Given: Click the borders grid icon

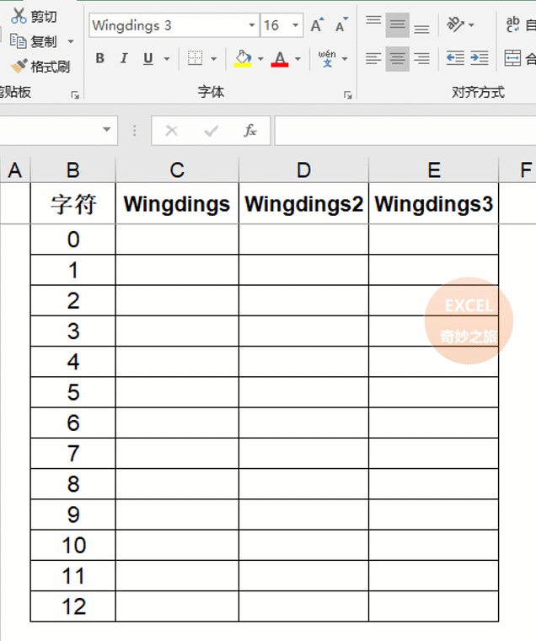Looking at the screenshot, I should pos(195,58).
